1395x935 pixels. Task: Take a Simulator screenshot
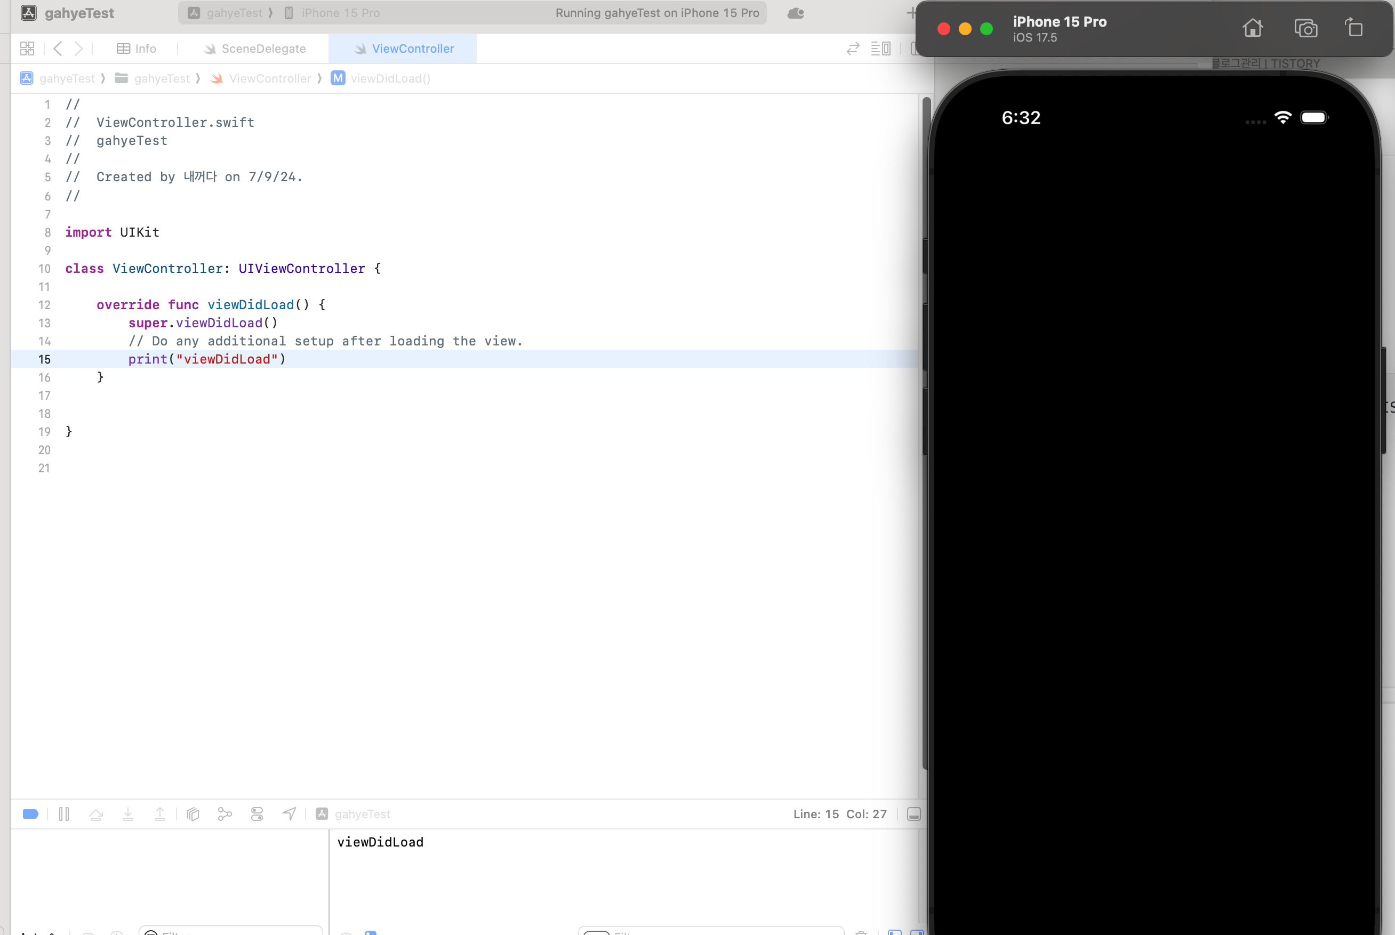pos(1305,28)
